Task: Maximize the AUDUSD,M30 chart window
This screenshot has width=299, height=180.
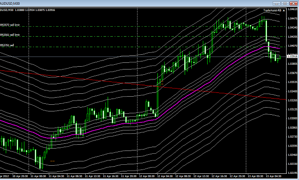Action: pos(285,3)
